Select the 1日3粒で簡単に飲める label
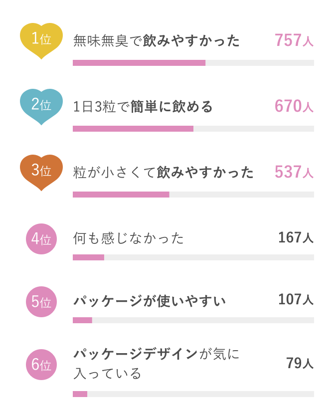Image resolution: width=334 pixels, height=417 pixels. [143, 107]
